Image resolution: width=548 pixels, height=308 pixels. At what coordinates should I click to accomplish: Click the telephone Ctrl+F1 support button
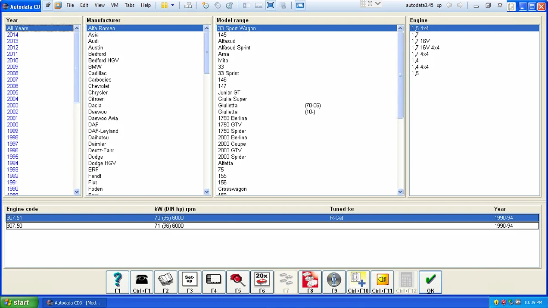click(142, 283)
